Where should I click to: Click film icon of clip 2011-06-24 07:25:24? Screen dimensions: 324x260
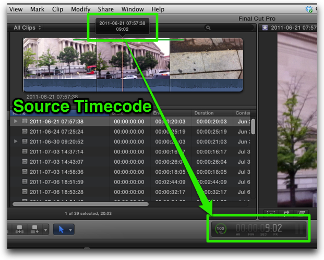[x=25, y=131]
